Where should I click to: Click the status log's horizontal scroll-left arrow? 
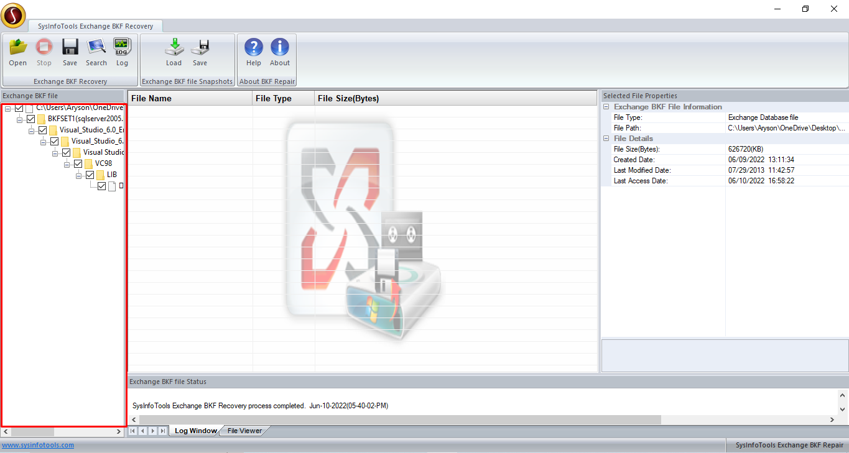point(134,420)
